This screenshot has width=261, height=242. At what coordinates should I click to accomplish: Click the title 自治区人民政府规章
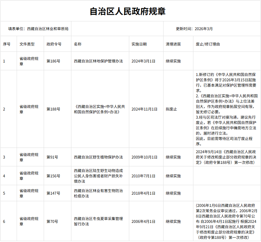point(128,12)
